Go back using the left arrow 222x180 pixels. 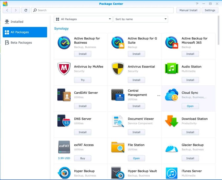point(7,10)
